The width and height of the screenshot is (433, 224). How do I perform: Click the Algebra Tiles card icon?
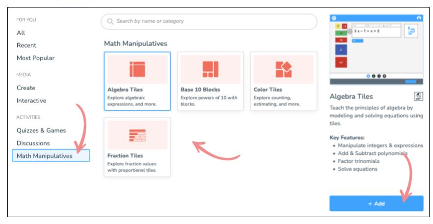pos(137,69)
